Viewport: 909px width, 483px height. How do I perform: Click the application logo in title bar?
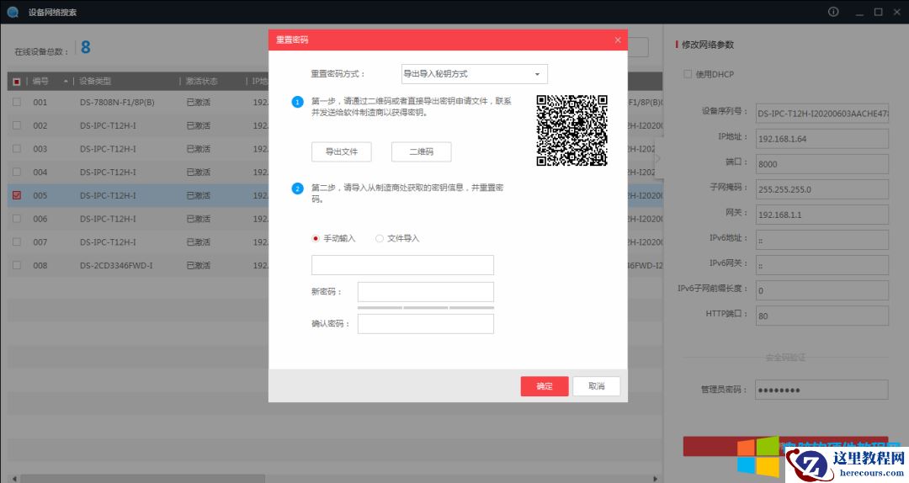(12, 12)
